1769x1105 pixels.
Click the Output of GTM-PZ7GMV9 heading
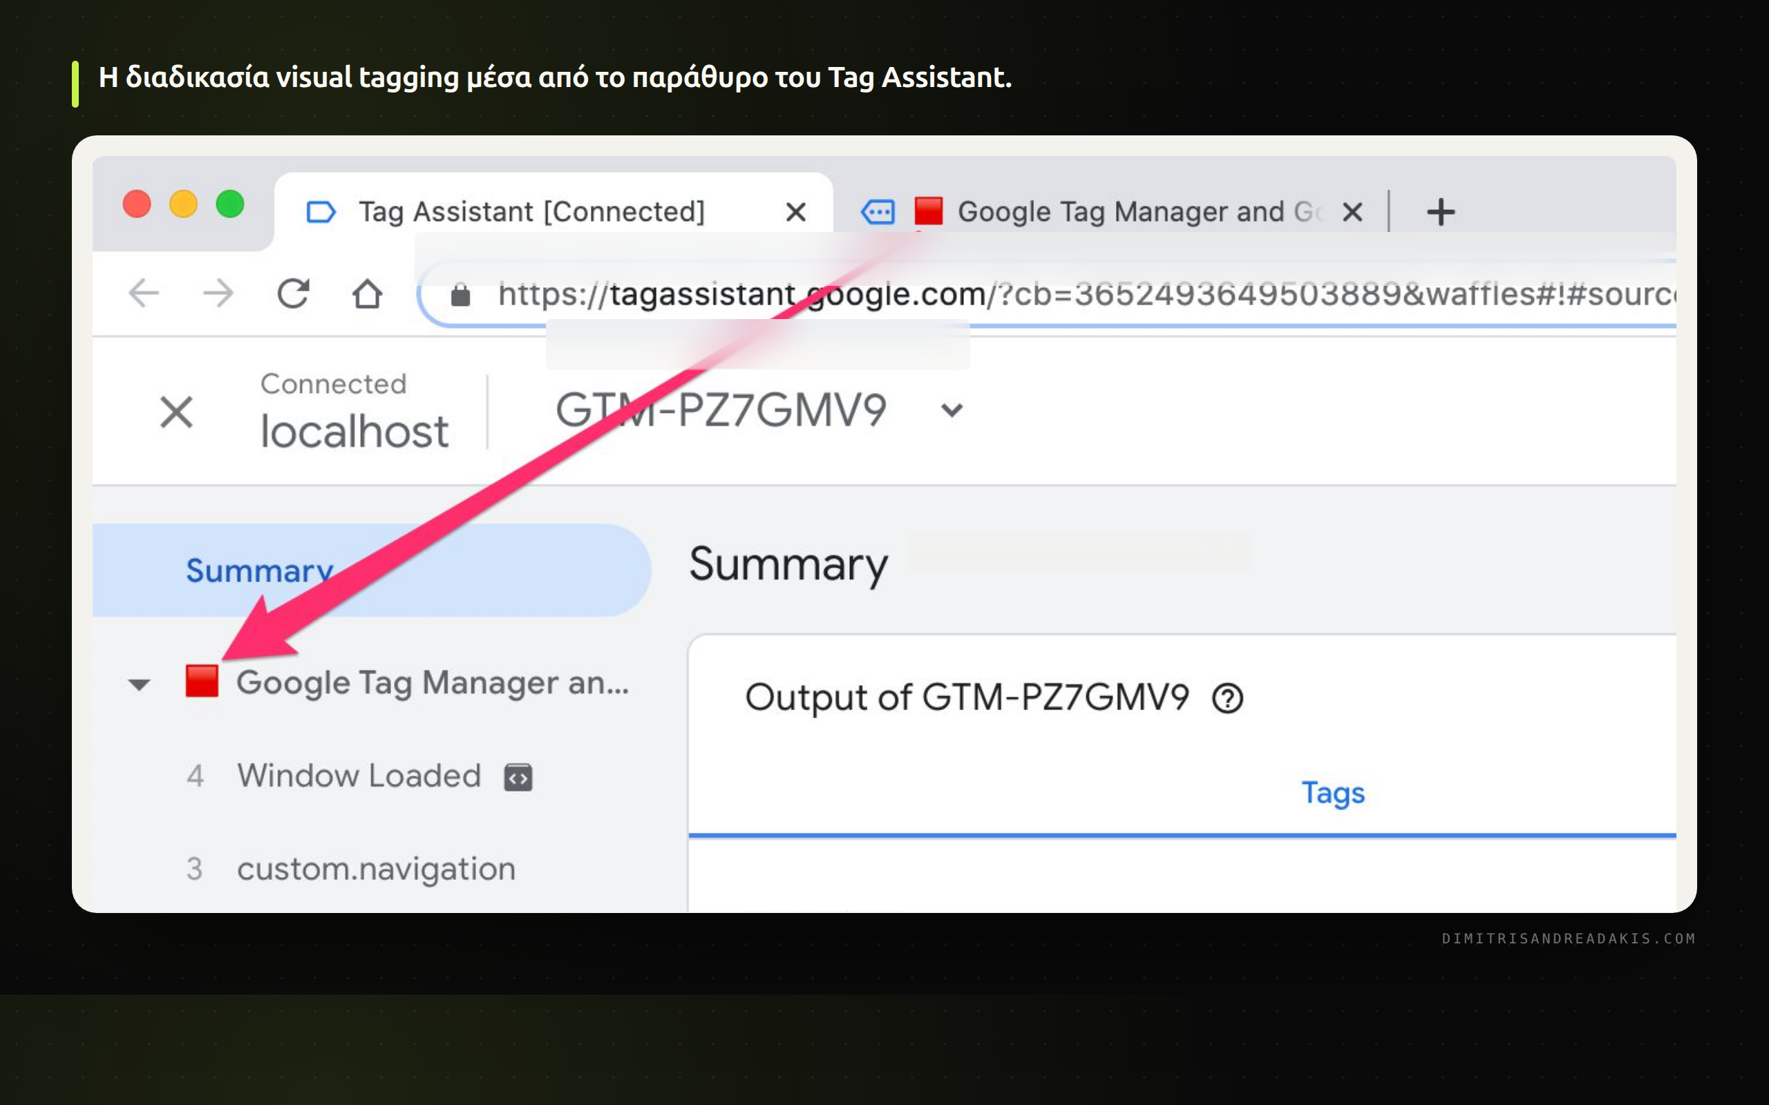pos(967,698)
